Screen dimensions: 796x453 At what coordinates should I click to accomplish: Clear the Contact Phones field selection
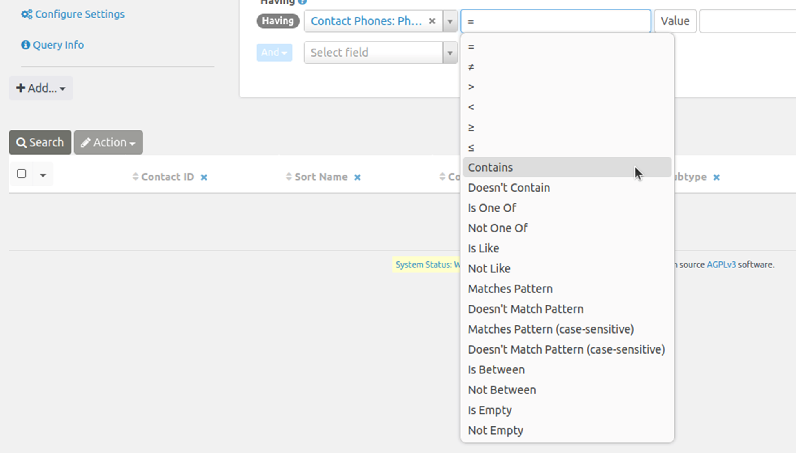click(x=432, y=21)
